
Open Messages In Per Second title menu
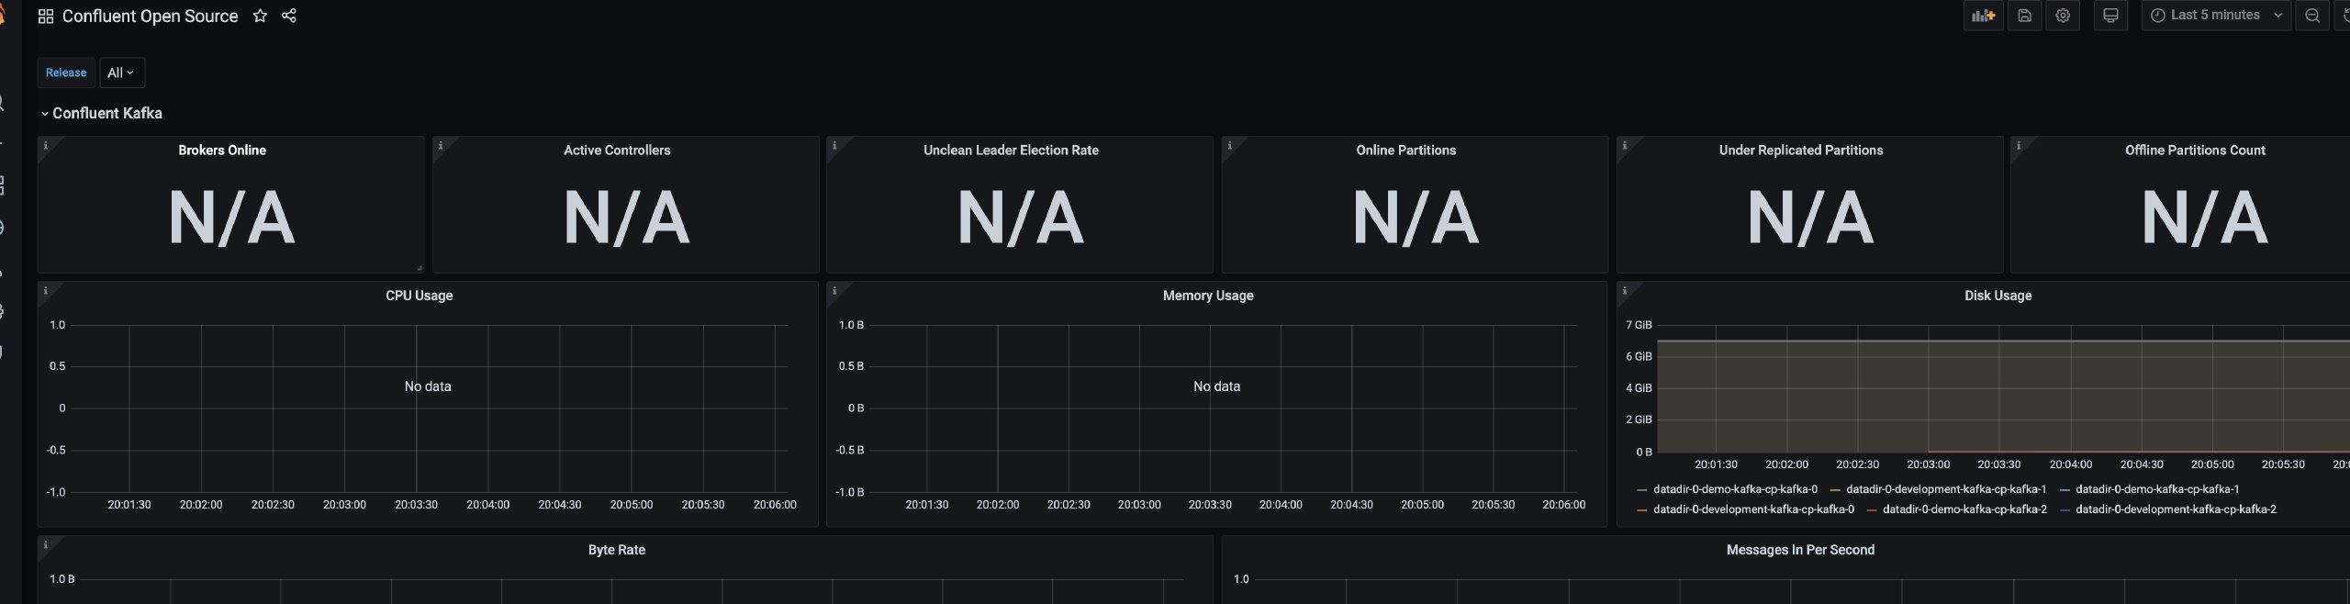tap(1800, 550)
